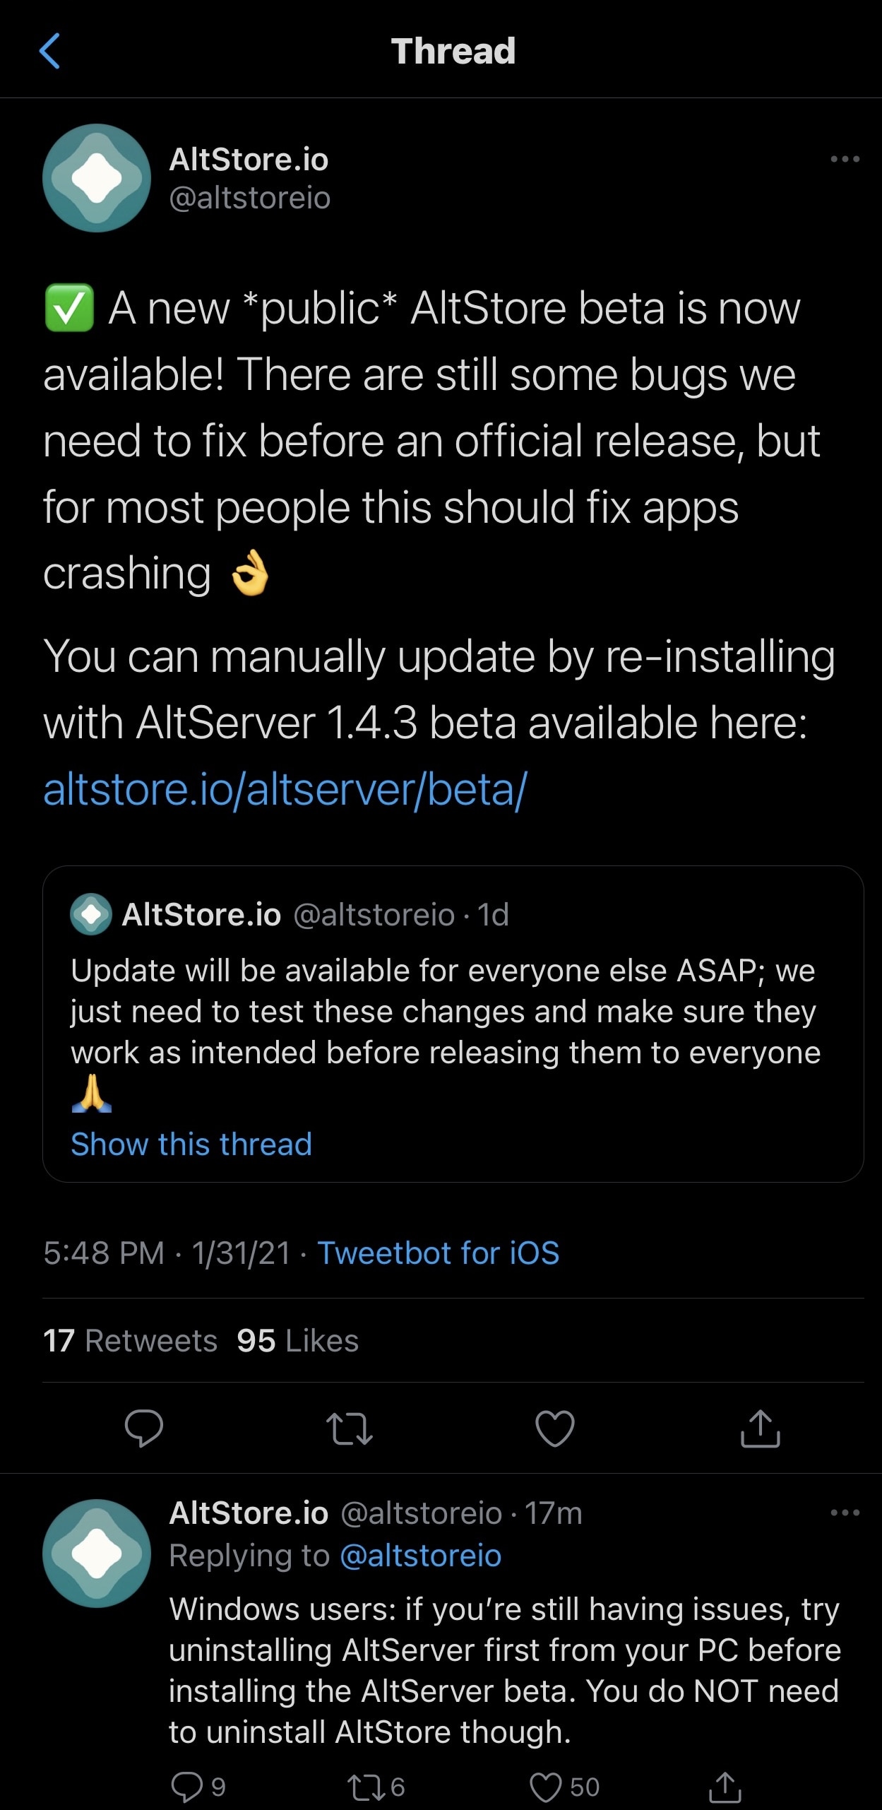Open the reply's AltStore.io avatar
Screen dimensions: 882x1810
tap(97, 1553)
